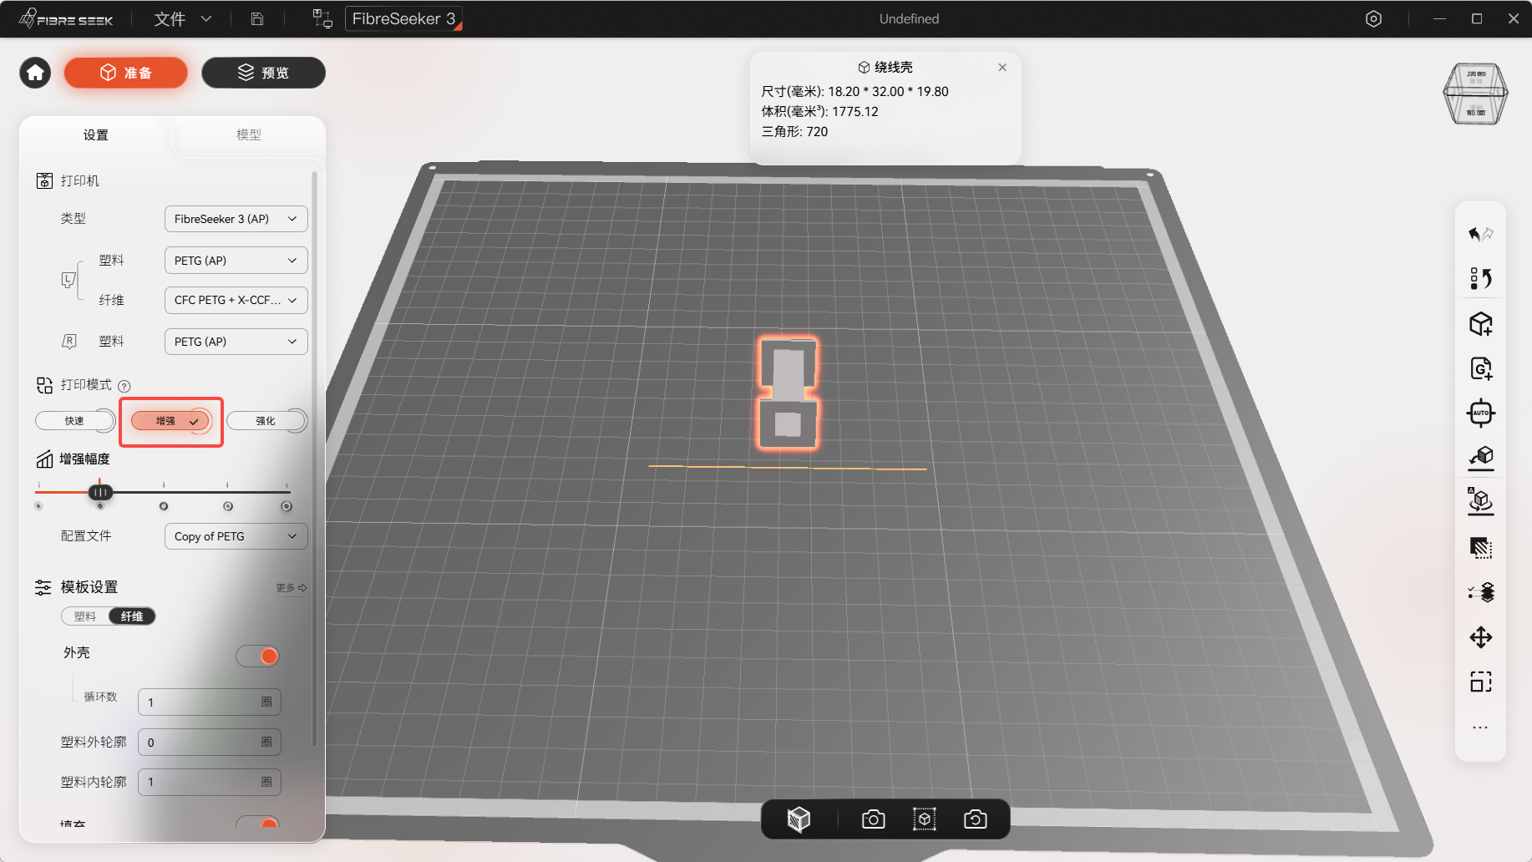Viewport: 1532px width, 862px height.
Task: Open the right extruder PETG (AP) dropdown
Action: click(x=236, y=342)
